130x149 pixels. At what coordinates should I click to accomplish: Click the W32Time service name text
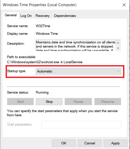(x=43, y=26)
